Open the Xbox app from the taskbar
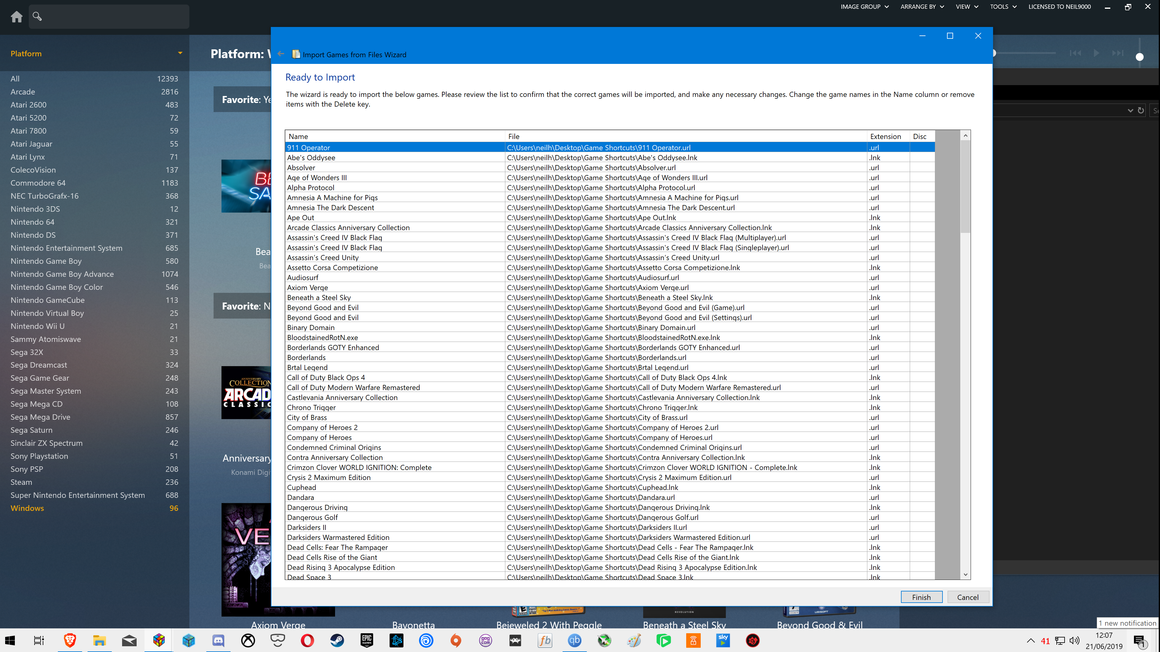This screenshot has width=1160, height=652. pos(248,640)
